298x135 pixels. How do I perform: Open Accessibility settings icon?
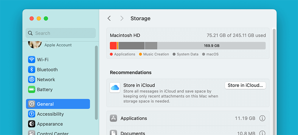32,114
